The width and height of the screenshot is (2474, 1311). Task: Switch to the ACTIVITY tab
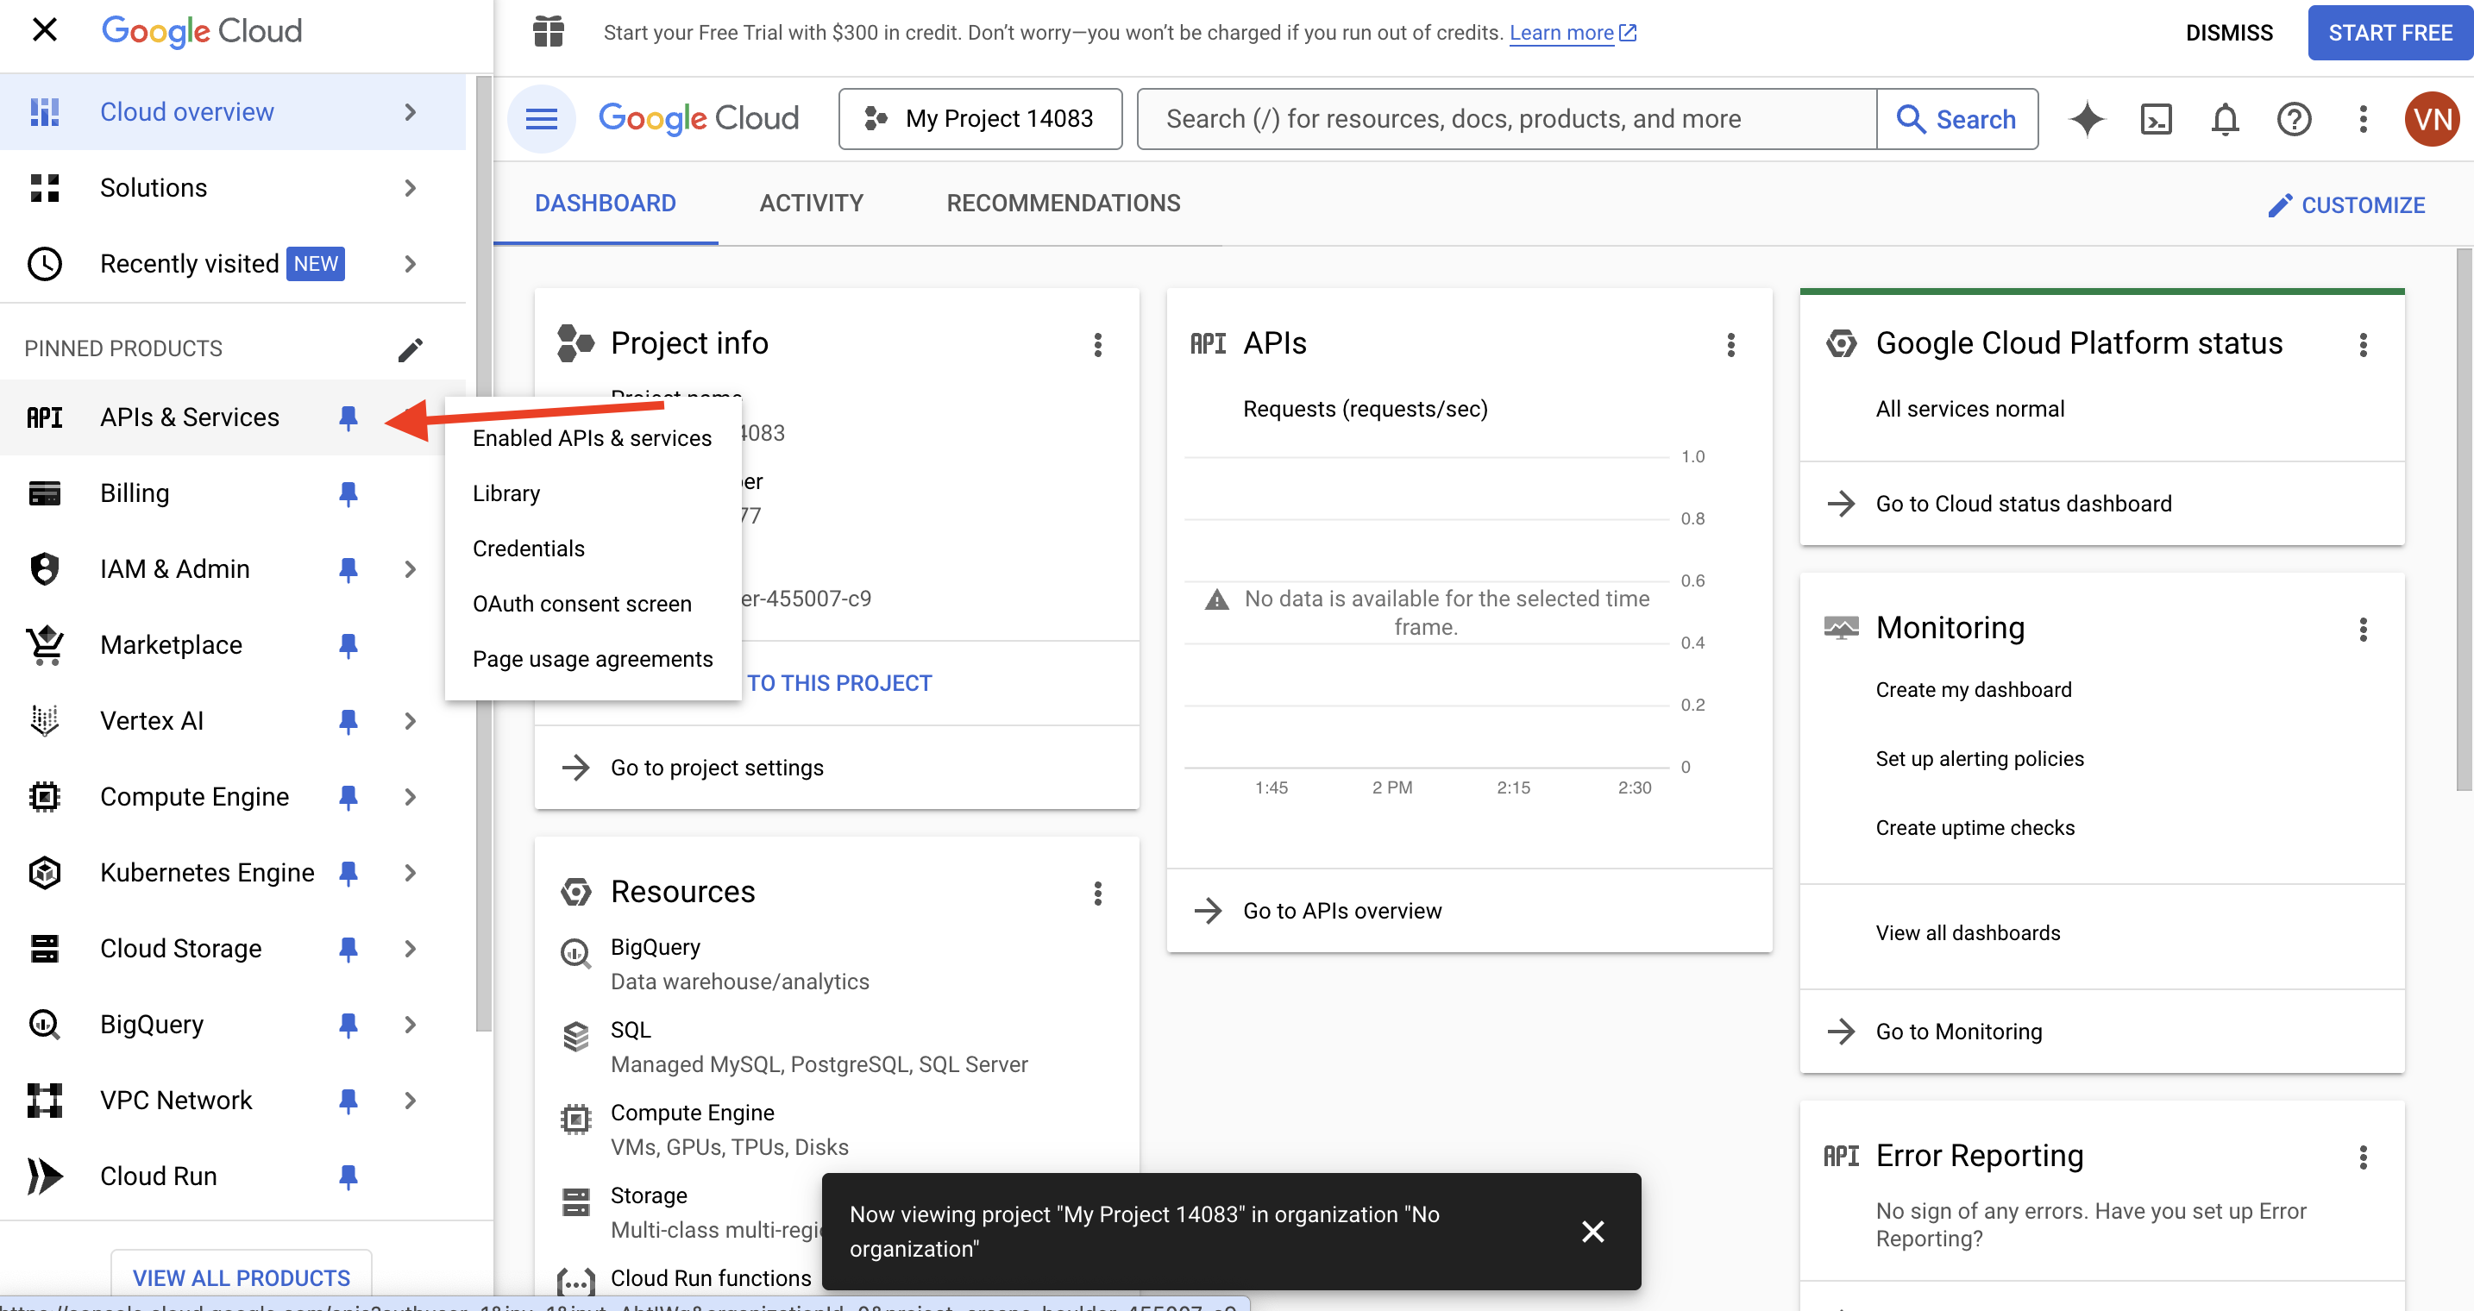tap(812, 204)
